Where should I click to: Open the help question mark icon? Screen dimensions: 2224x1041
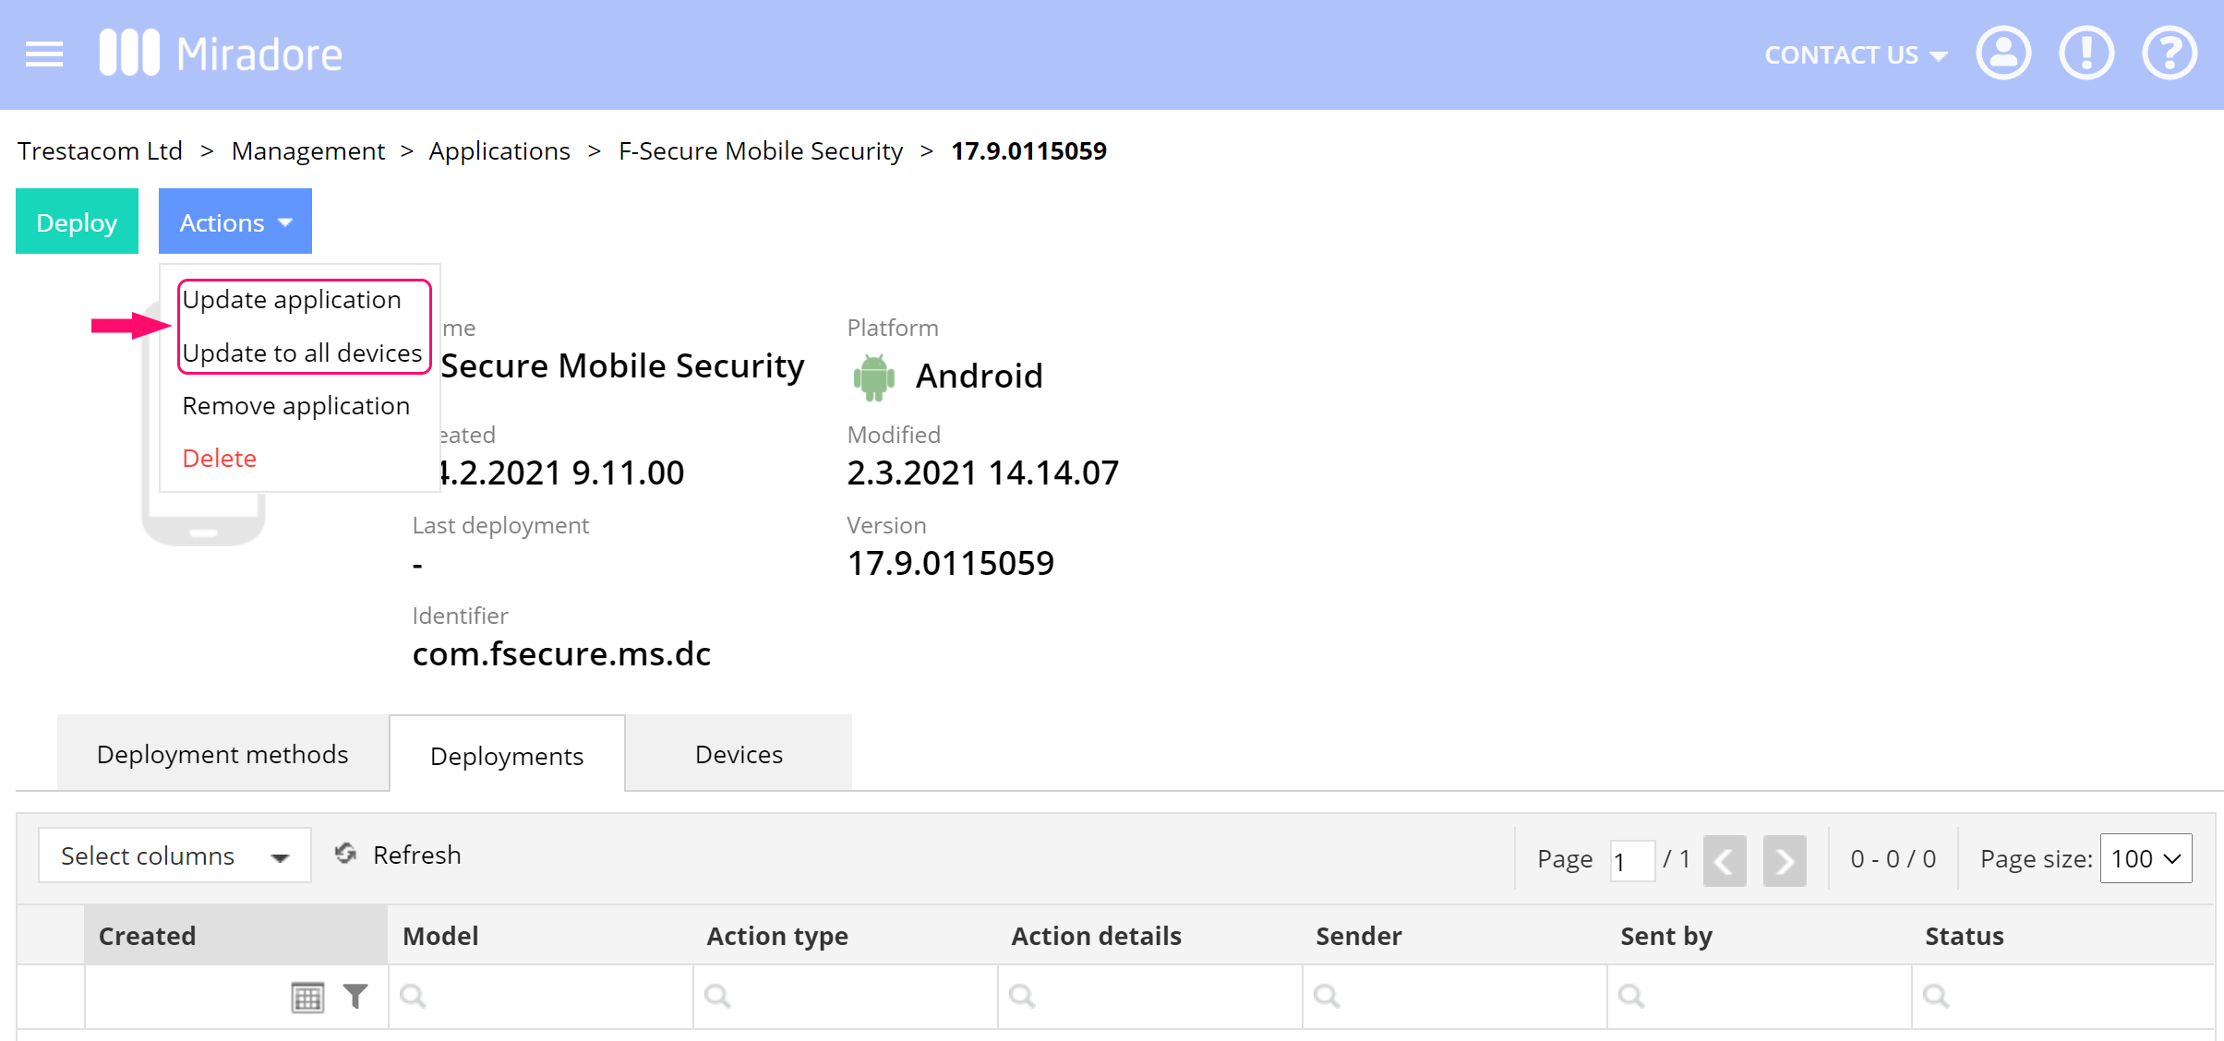click(x=2169, y=54)
